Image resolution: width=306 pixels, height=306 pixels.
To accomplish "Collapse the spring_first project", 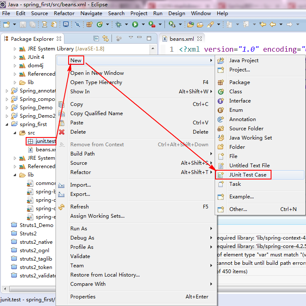I will tap(7, 124).
